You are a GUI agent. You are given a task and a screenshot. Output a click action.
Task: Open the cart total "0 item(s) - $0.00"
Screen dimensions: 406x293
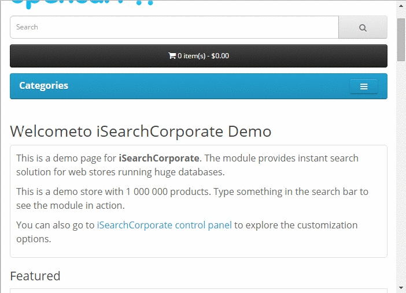coord(203,56)
